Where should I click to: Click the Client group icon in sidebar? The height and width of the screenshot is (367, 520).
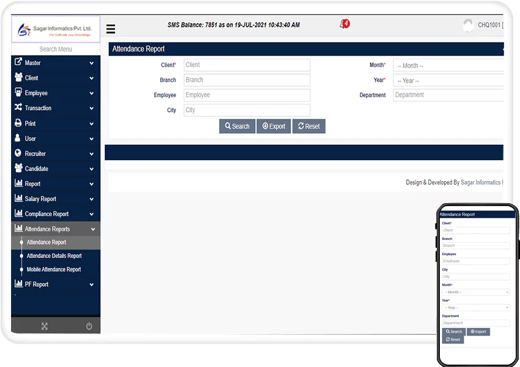click(x=18, y=77)
